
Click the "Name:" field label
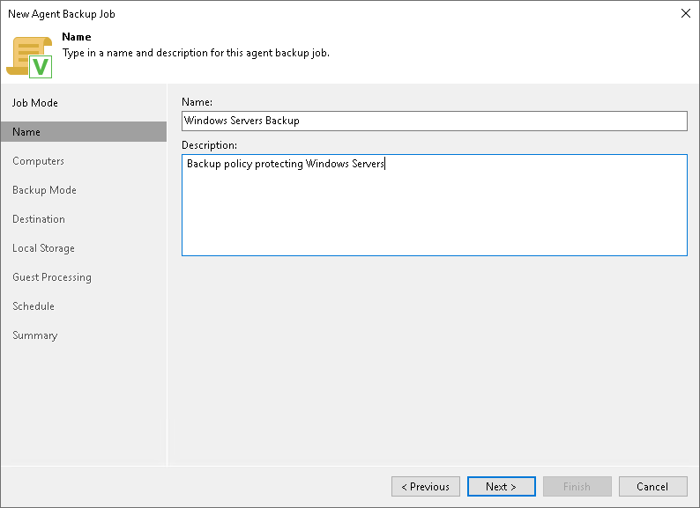tap(197, 103)
